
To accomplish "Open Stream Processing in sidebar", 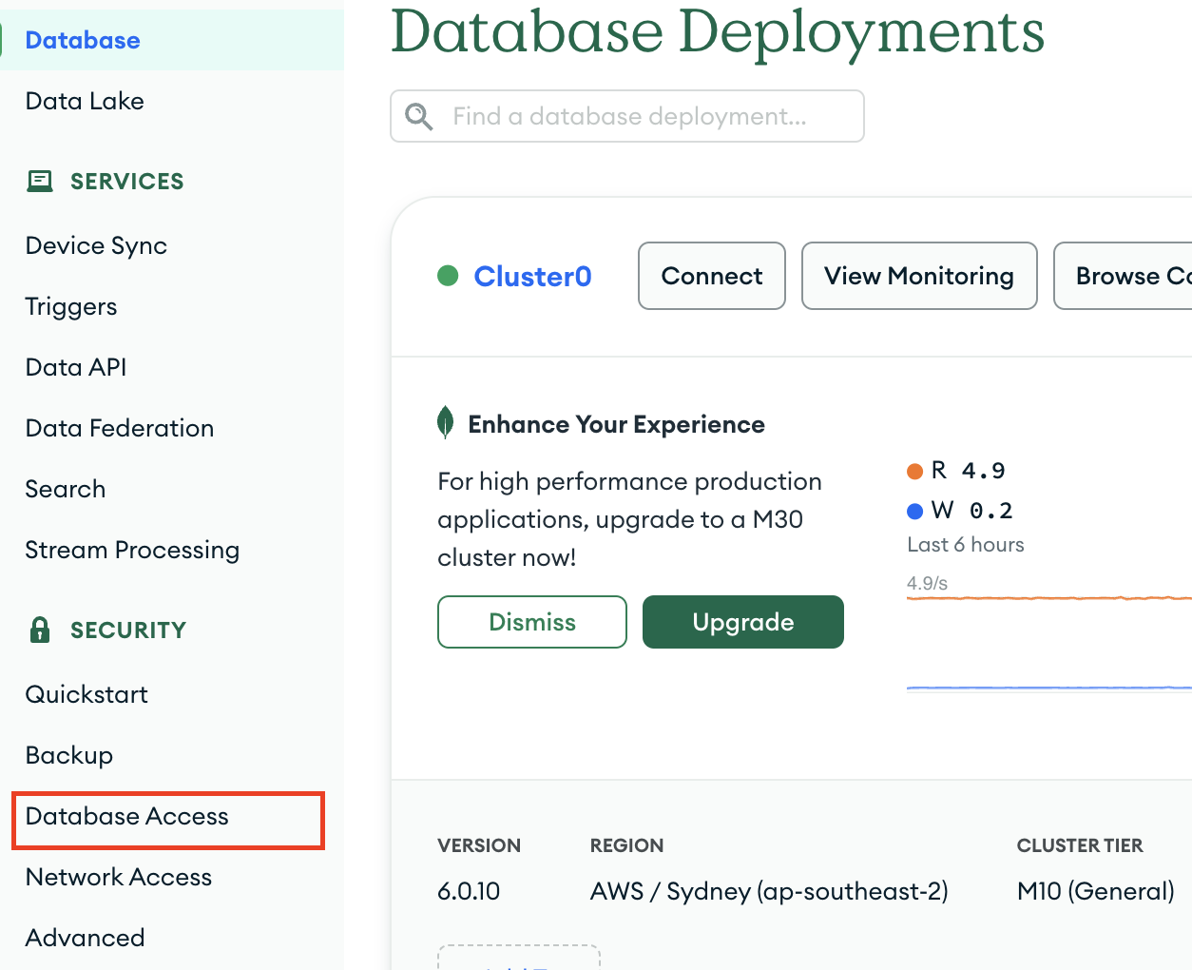I will point(132,550).
